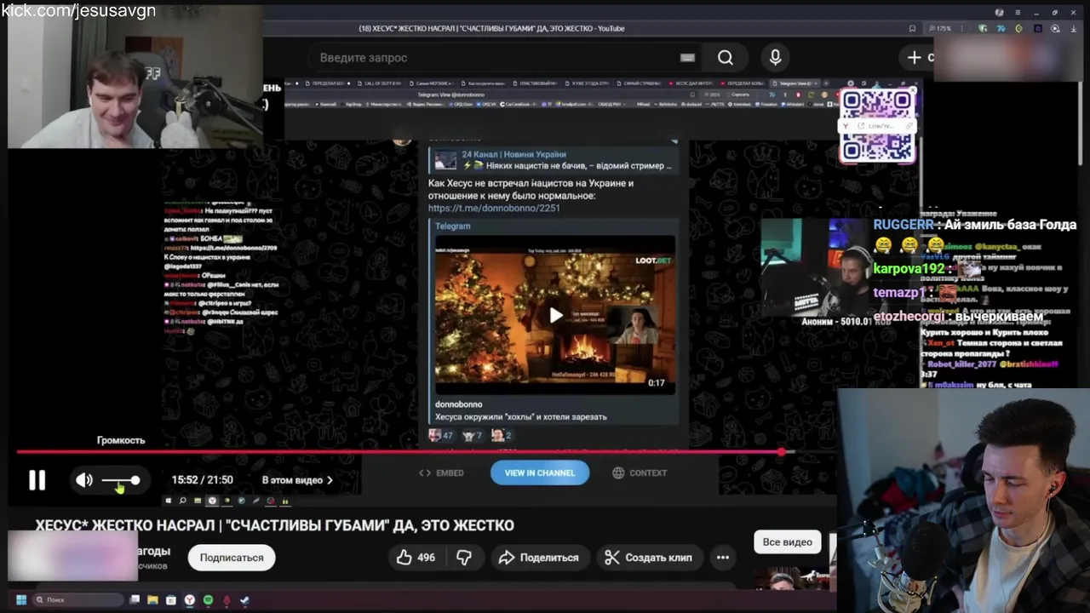Click the browser page title tab text
Viewport: 1090px width, 613px height.
[x=491, y=28]
